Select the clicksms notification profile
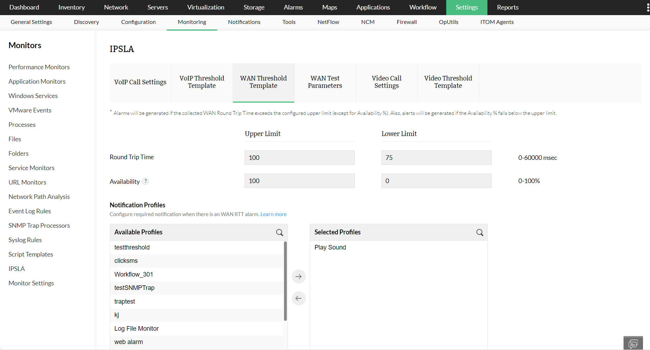 pos(126,260)
